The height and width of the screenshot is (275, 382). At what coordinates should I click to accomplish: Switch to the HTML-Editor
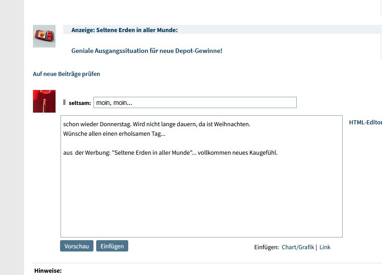[365, 122]
